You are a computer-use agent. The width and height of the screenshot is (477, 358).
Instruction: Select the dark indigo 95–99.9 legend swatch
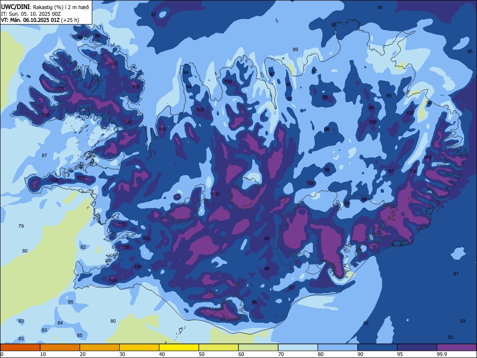(417, 347)
